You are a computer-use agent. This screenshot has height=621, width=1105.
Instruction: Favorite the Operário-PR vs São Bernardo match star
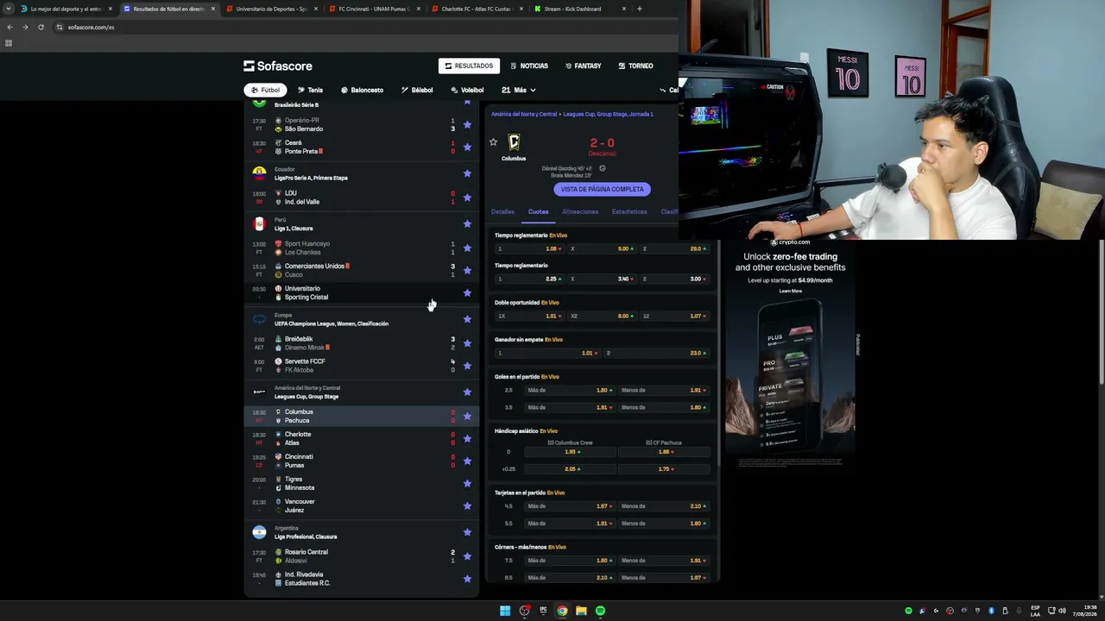(467, 124)
